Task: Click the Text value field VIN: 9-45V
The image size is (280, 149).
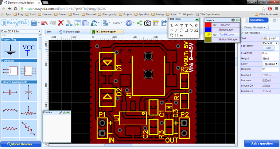Action: click(271, 38)
